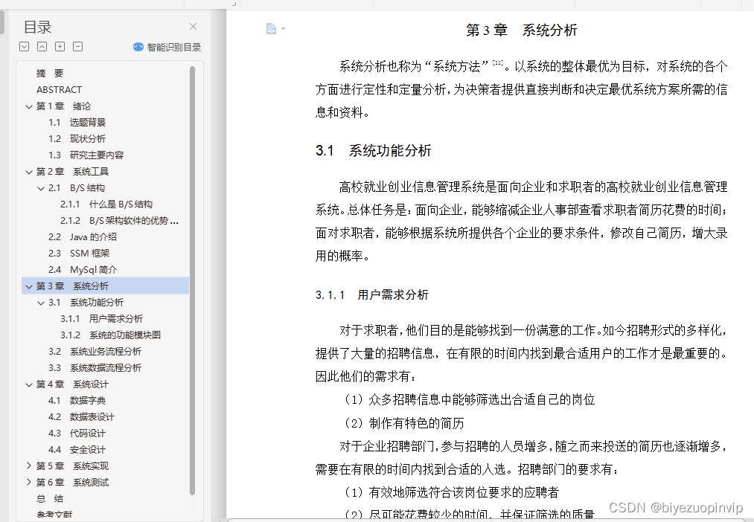The width and height of the screenshot is (754, 522).
Task: Click the 3.1 系统功能分析 heading in document
Action: 374,151
